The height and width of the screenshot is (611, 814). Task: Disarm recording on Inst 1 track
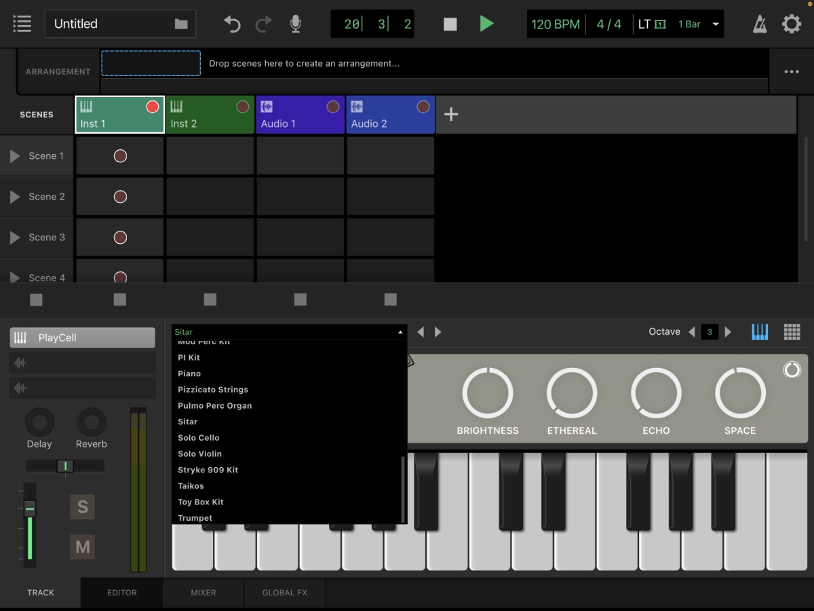click(x=153, y=107)
